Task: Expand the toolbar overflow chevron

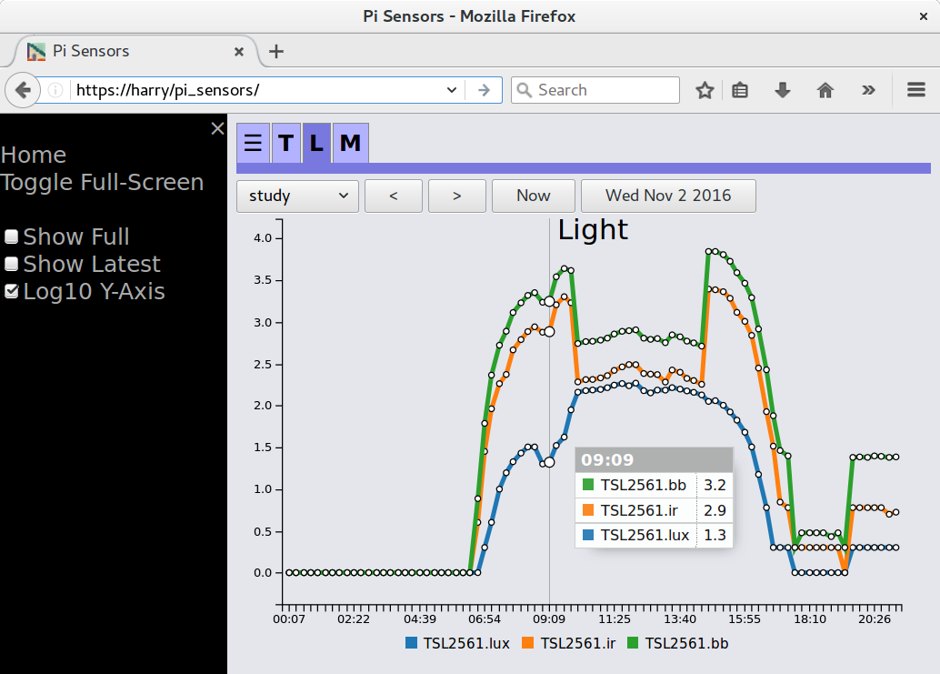Action: [x=868, y=91]
